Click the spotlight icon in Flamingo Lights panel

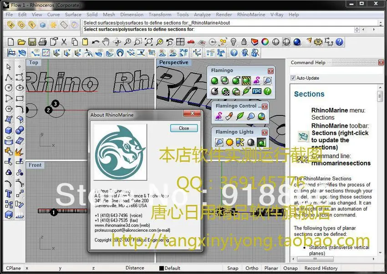tap(219, 141)
